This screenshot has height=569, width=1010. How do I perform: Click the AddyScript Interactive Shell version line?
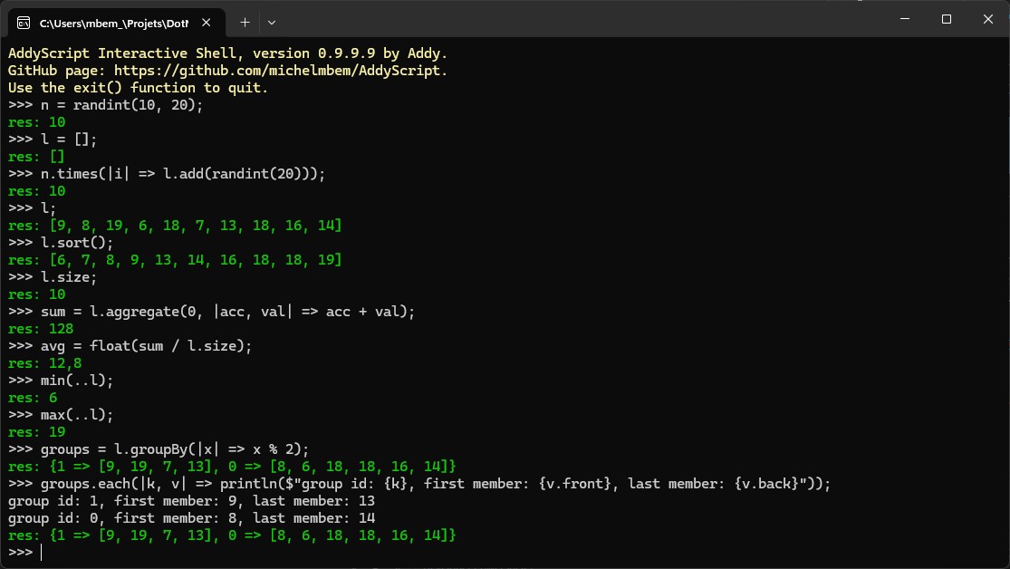tap(227, 53)
